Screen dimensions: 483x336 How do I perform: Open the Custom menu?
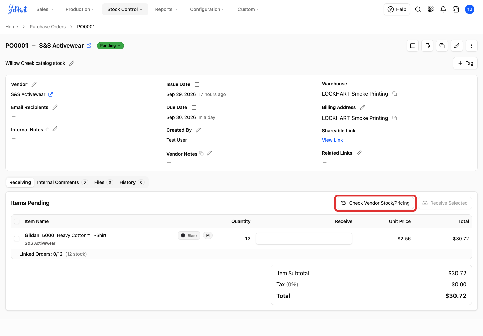click(x=249, y=9)
